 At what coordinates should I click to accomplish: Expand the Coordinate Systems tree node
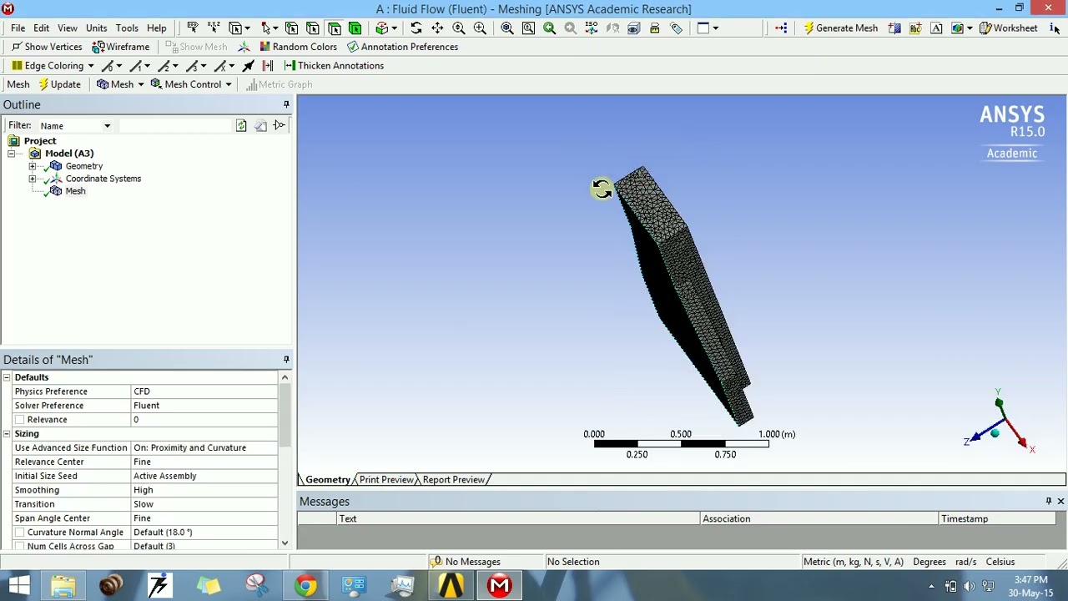[x=33, y=179]
